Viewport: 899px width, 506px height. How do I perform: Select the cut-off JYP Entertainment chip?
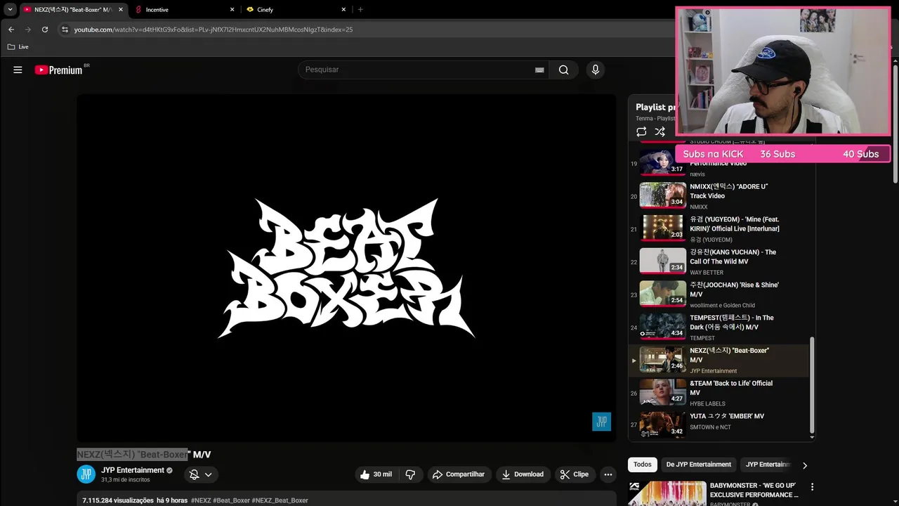(766, 465)
